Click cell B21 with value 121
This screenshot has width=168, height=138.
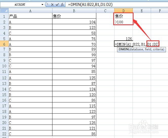tap(74, 128)
